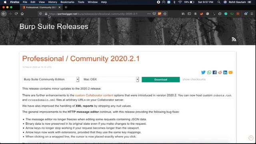This screenshot has height=144, width=256.
Task: Go back with the browser back arrow
Action: pos(4,14)
